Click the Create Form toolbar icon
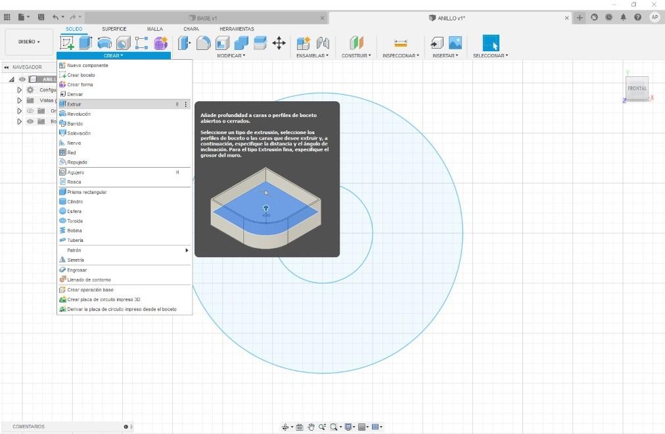This screenshot has width=665, height=434. (x=161, y=43)
